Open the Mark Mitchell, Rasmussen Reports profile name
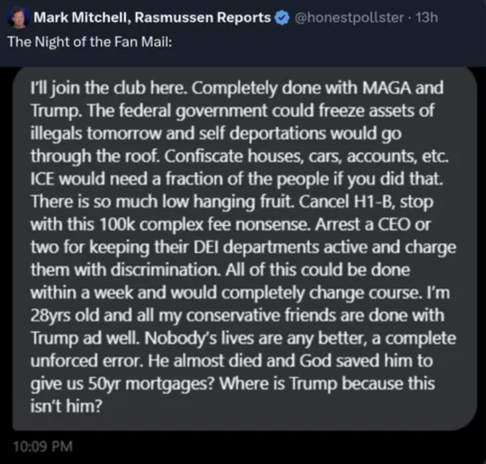Image resolution: width=486 pixels, height=464 pixels. [152, 18]
